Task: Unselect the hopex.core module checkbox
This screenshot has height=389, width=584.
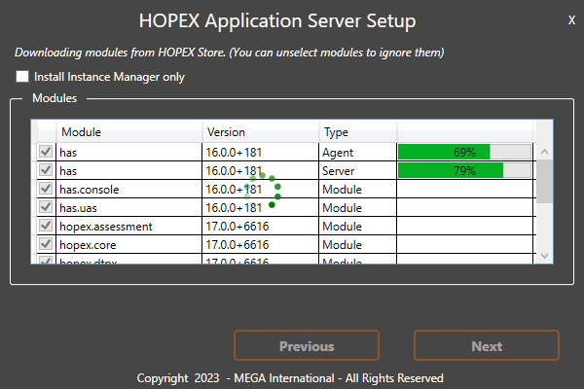Action: click(x=45, y=245)
